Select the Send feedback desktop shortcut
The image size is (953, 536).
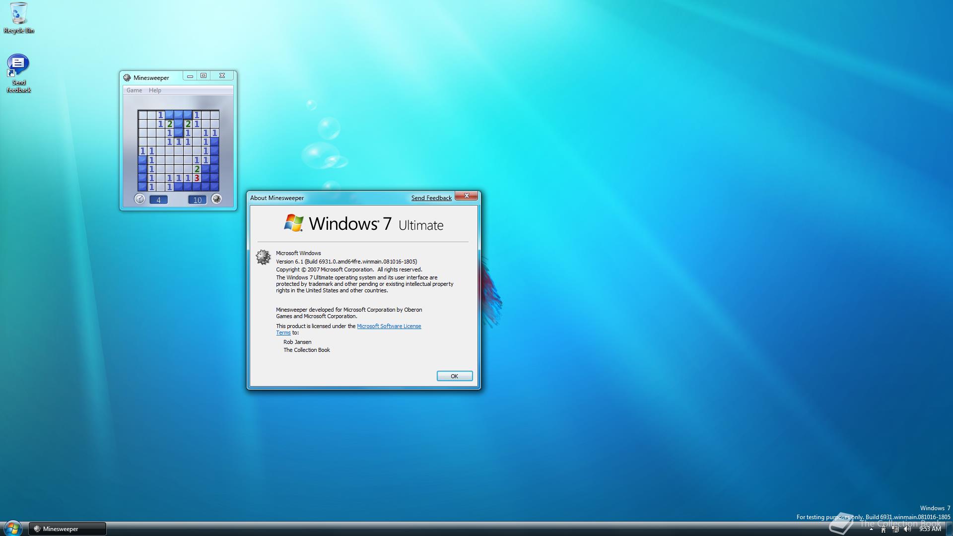[18, 73]
